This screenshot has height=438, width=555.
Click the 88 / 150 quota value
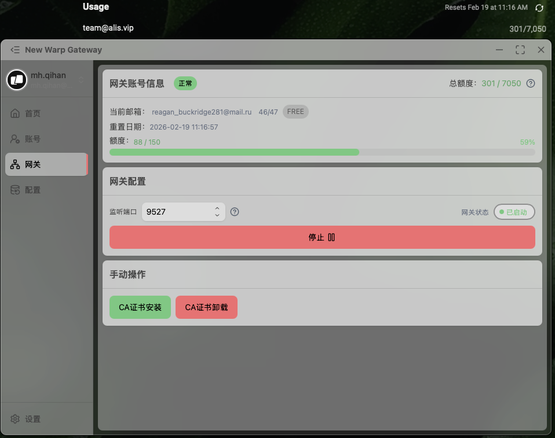pos(147,142)
